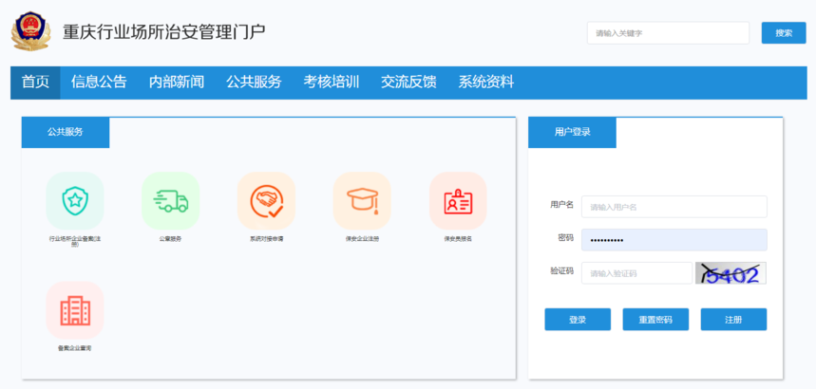Open the 内部新闻 menu item
Viewport: 816px width, 389px height.
(x=176, y=83)
